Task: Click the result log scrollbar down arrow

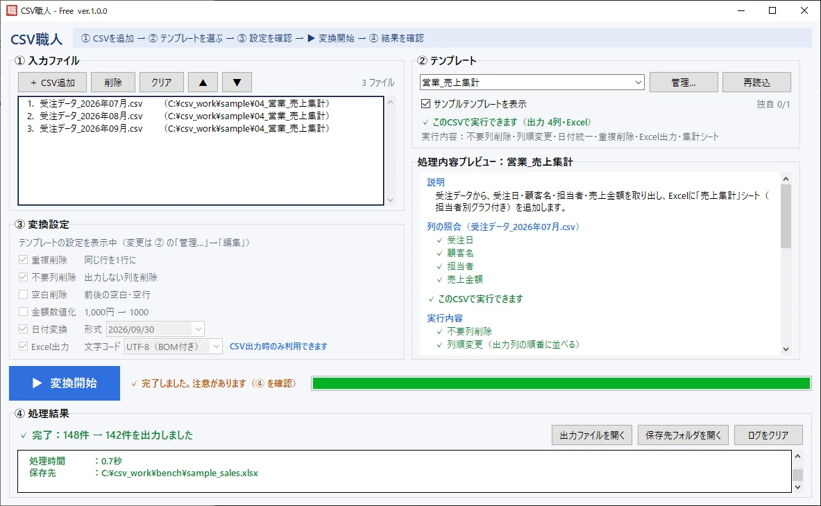Action: [797, 487]
